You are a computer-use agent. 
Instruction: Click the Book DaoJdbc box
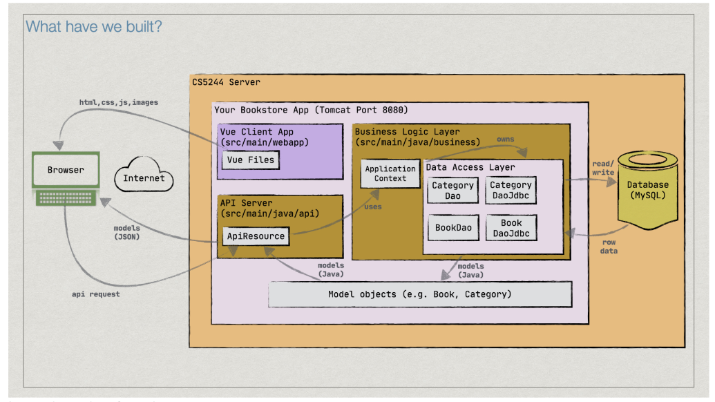pyautogui.click(x=511, y=228)
